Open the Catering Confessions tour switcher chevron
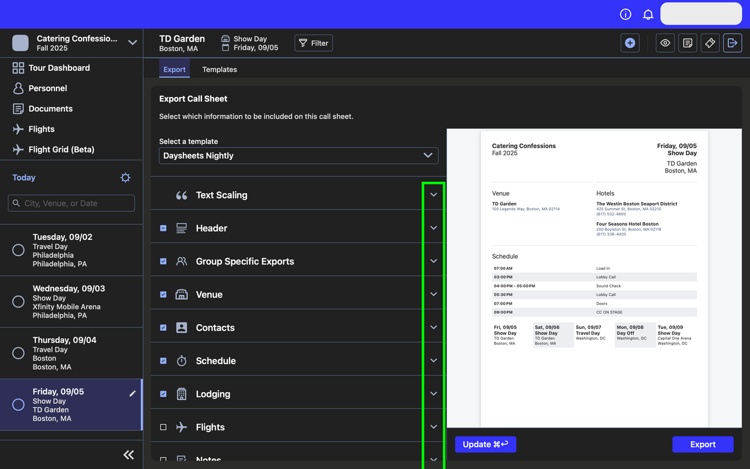750x469 pixels. pyautogui.click(x=133, y=43)
